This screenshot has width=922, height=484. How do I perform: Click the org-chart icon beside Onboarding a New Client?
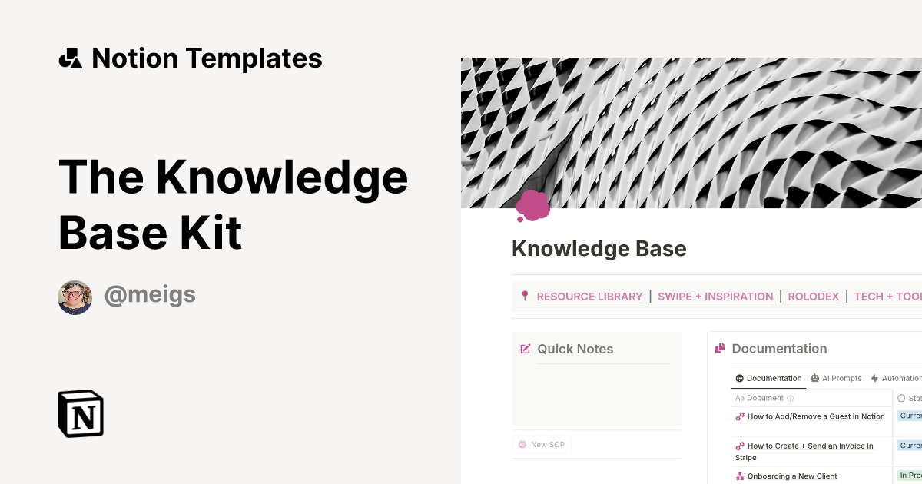pyautogui.click(x=738, y=476)
